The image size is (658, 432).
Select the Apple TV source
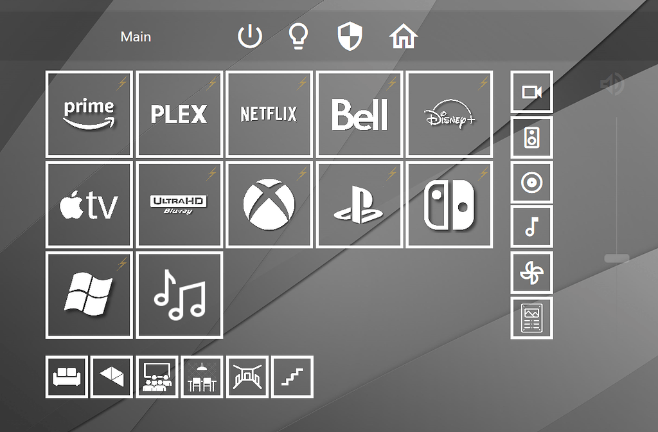(x=89, y=204)
